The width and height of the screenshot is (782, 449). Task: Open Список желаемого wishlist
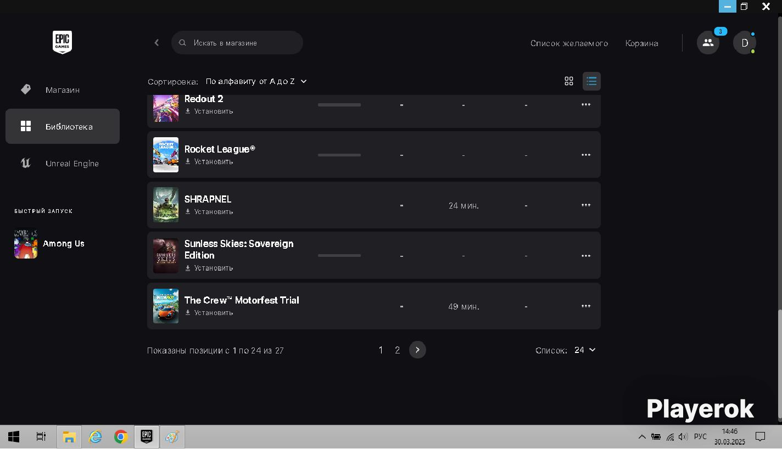click(569, 43)
